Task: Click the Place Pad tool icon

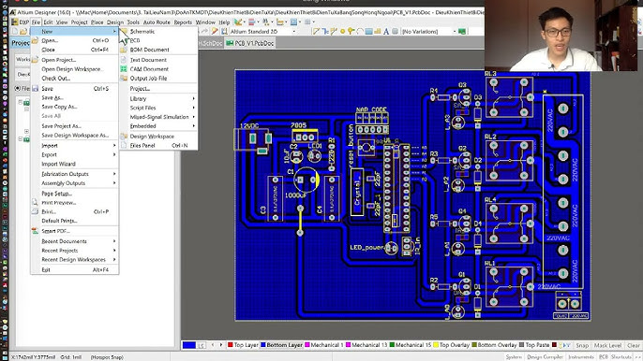Action: [342, 32]
